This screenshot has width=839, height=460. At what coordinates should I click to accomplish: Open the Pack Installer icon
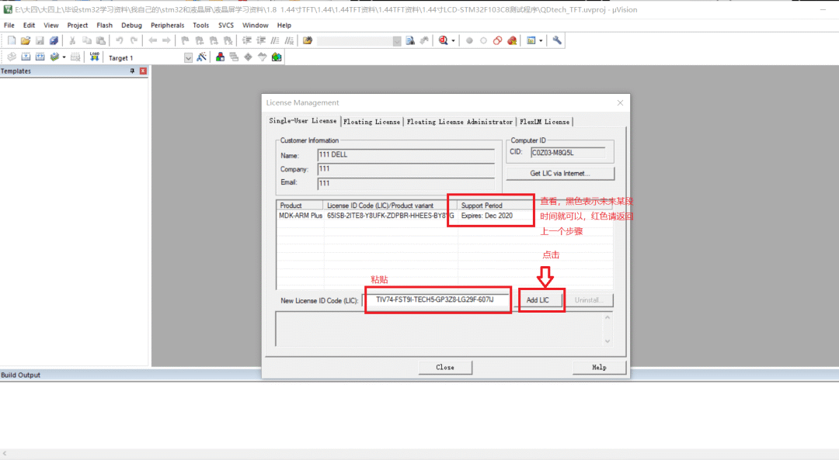click(x=277, y=57)
